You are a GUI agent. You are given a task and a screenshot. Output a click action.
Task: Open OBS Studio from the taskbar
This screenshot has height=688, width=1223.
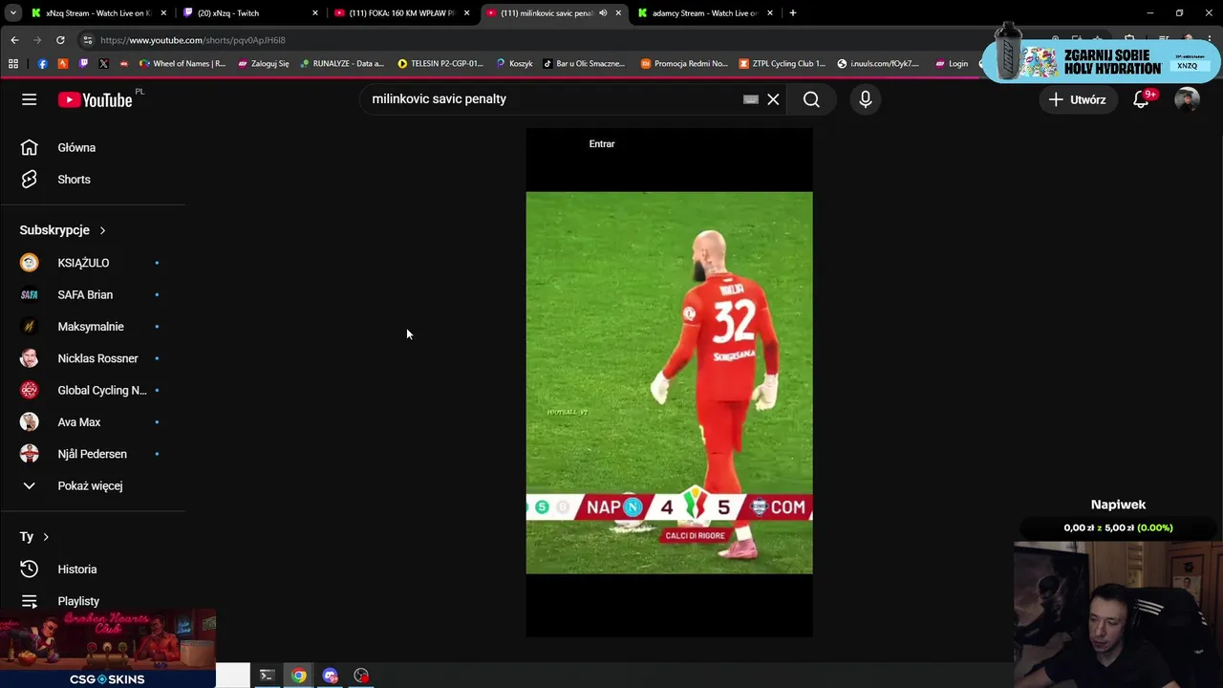pyautogui.click(x=361, y=676)
